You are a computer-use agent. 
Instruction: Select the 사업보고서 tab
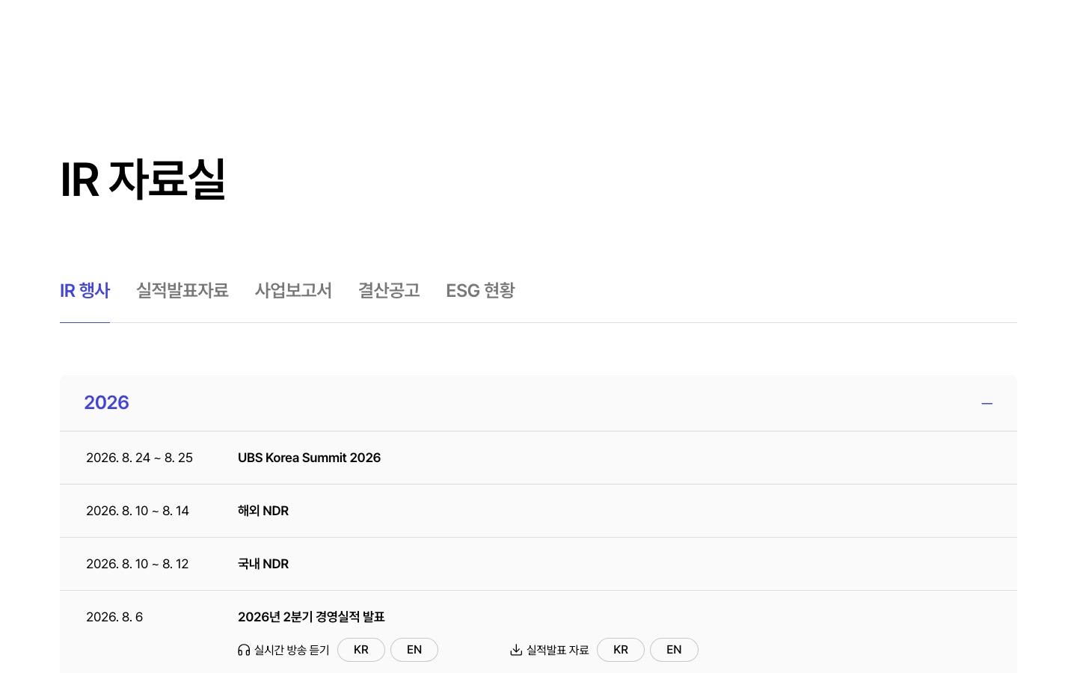click(x=293, y=291)
